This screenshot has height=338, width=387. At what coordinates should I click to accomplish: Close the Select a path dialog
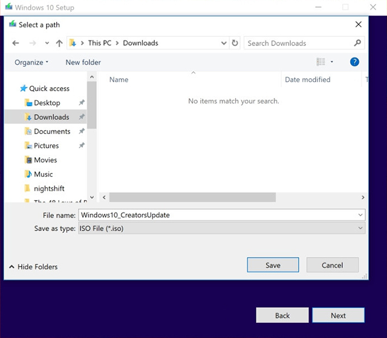(359, 24)
